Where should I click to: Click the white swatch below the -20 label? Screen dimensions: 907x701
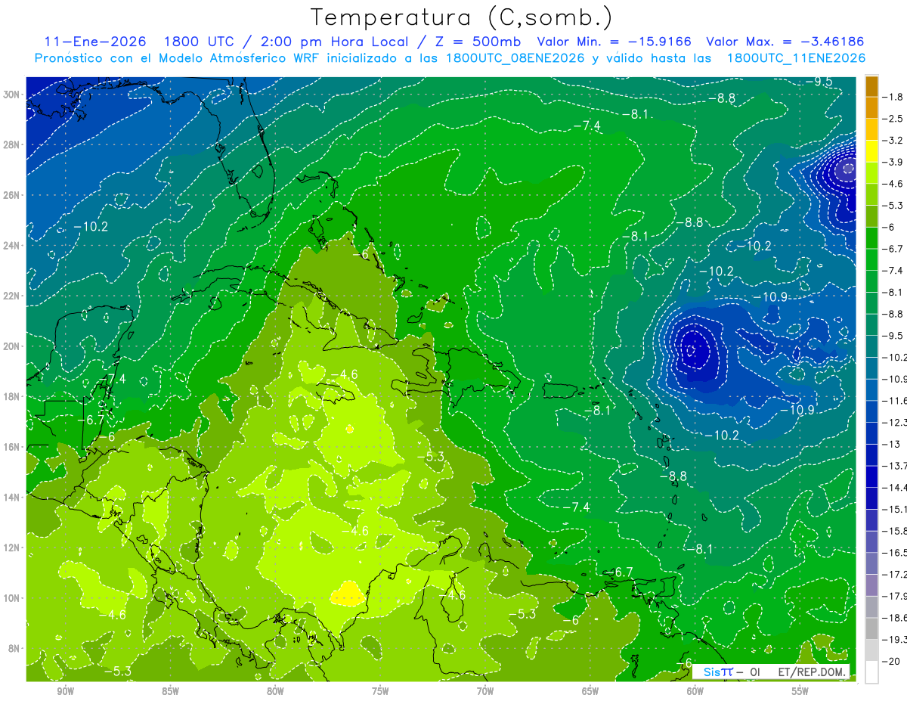[x=871, y=672]
